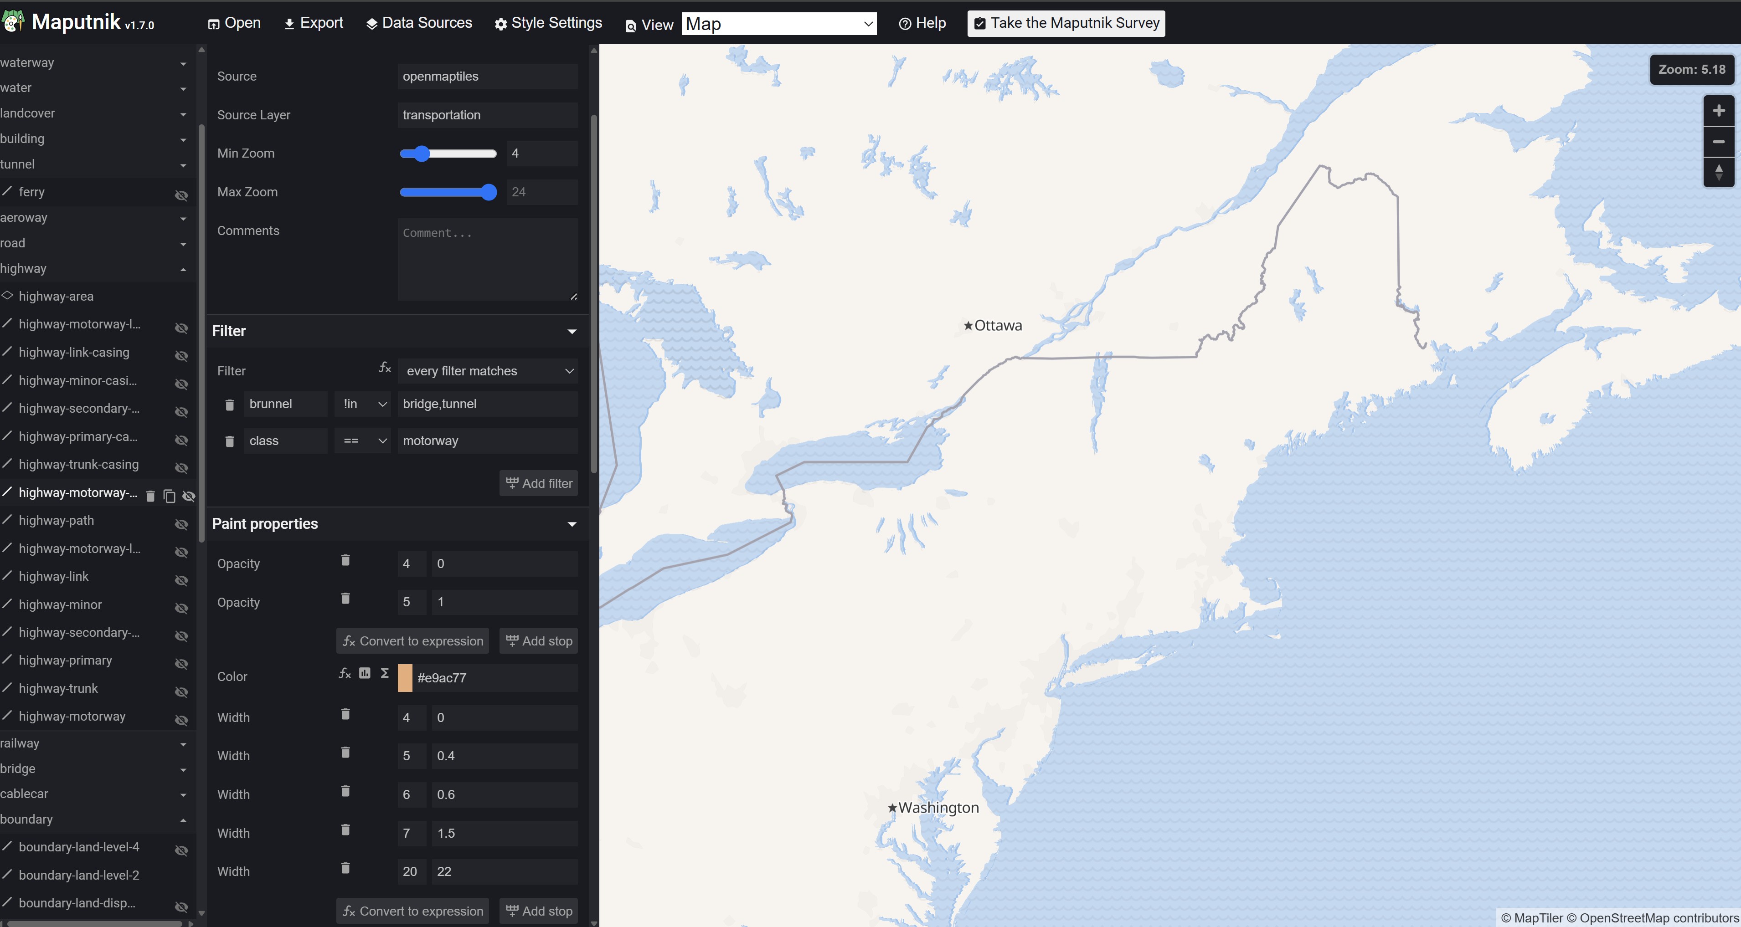Delete the class filter row
Screen dimensions: 1741x927
[230, 441]
